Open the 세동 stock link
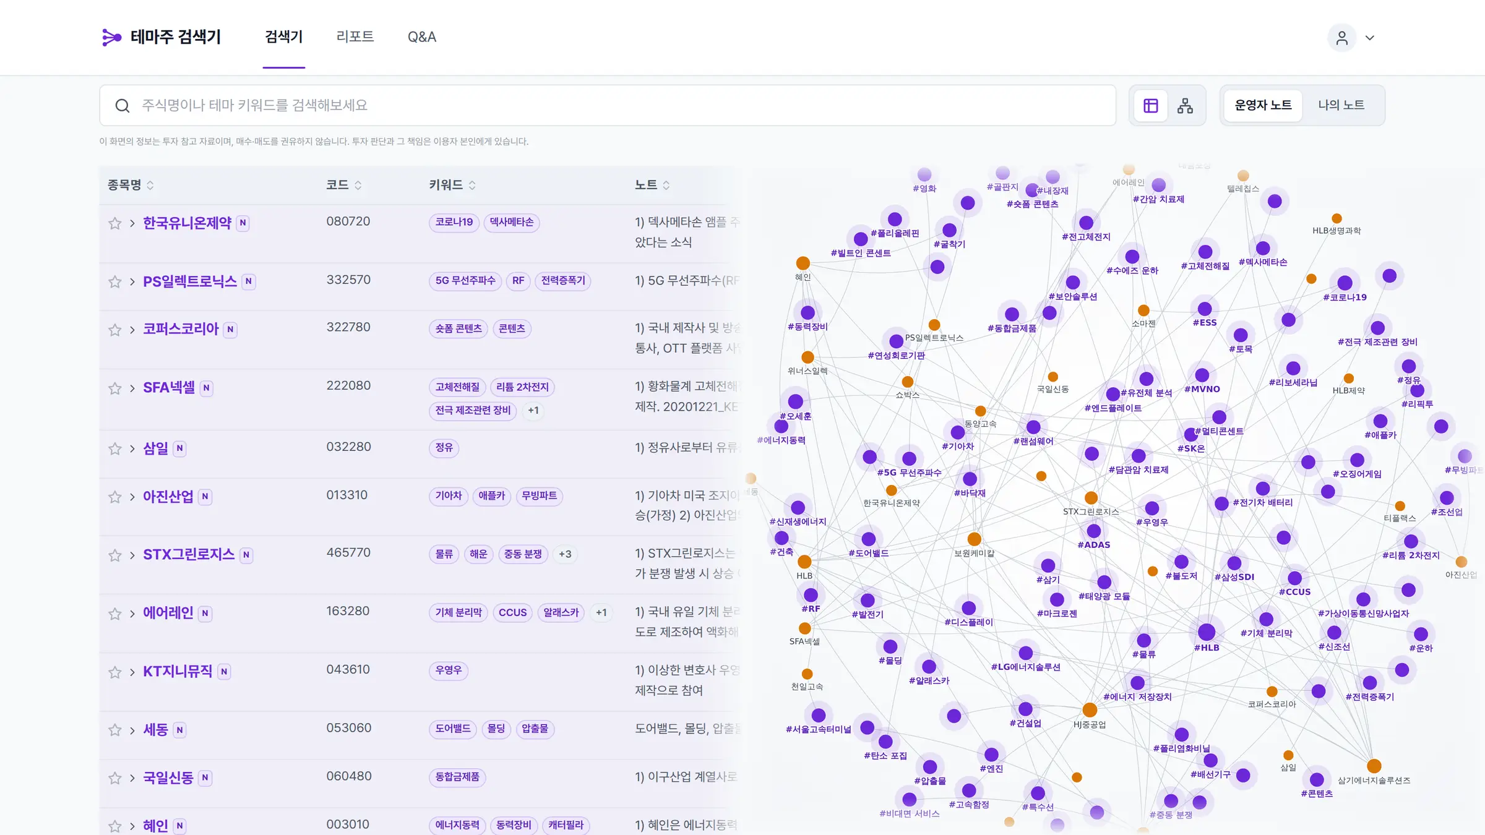This screenshot has width=1485, height=835. (x=155, y=730)
